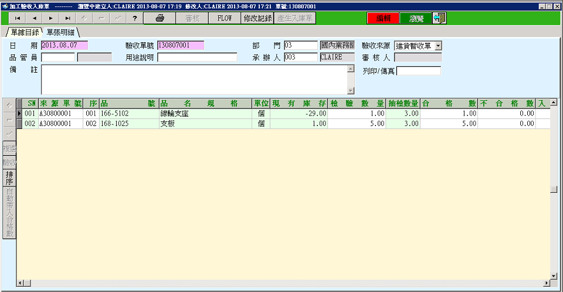Go to the next record
The image size is (563, 292).
[x=51, y=18]
